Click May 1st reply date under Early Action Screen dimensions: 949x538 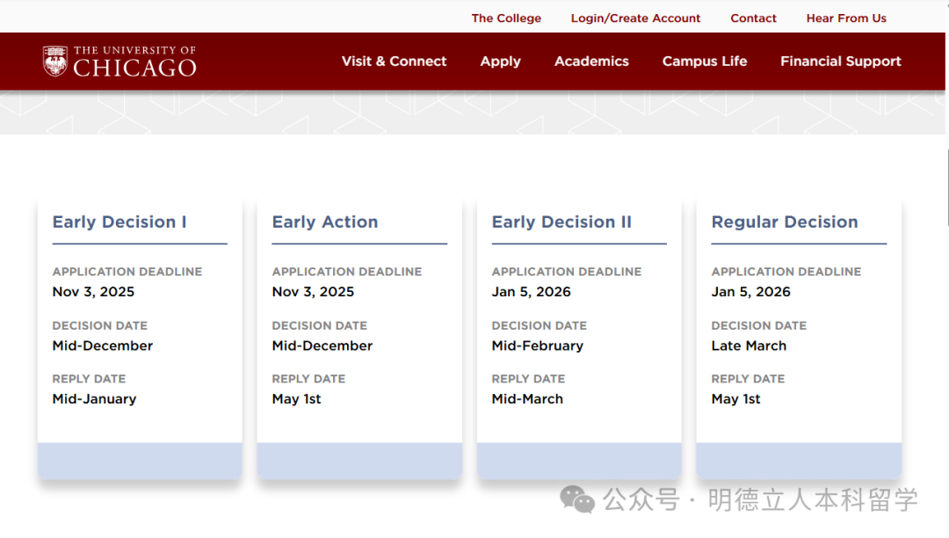297,399
